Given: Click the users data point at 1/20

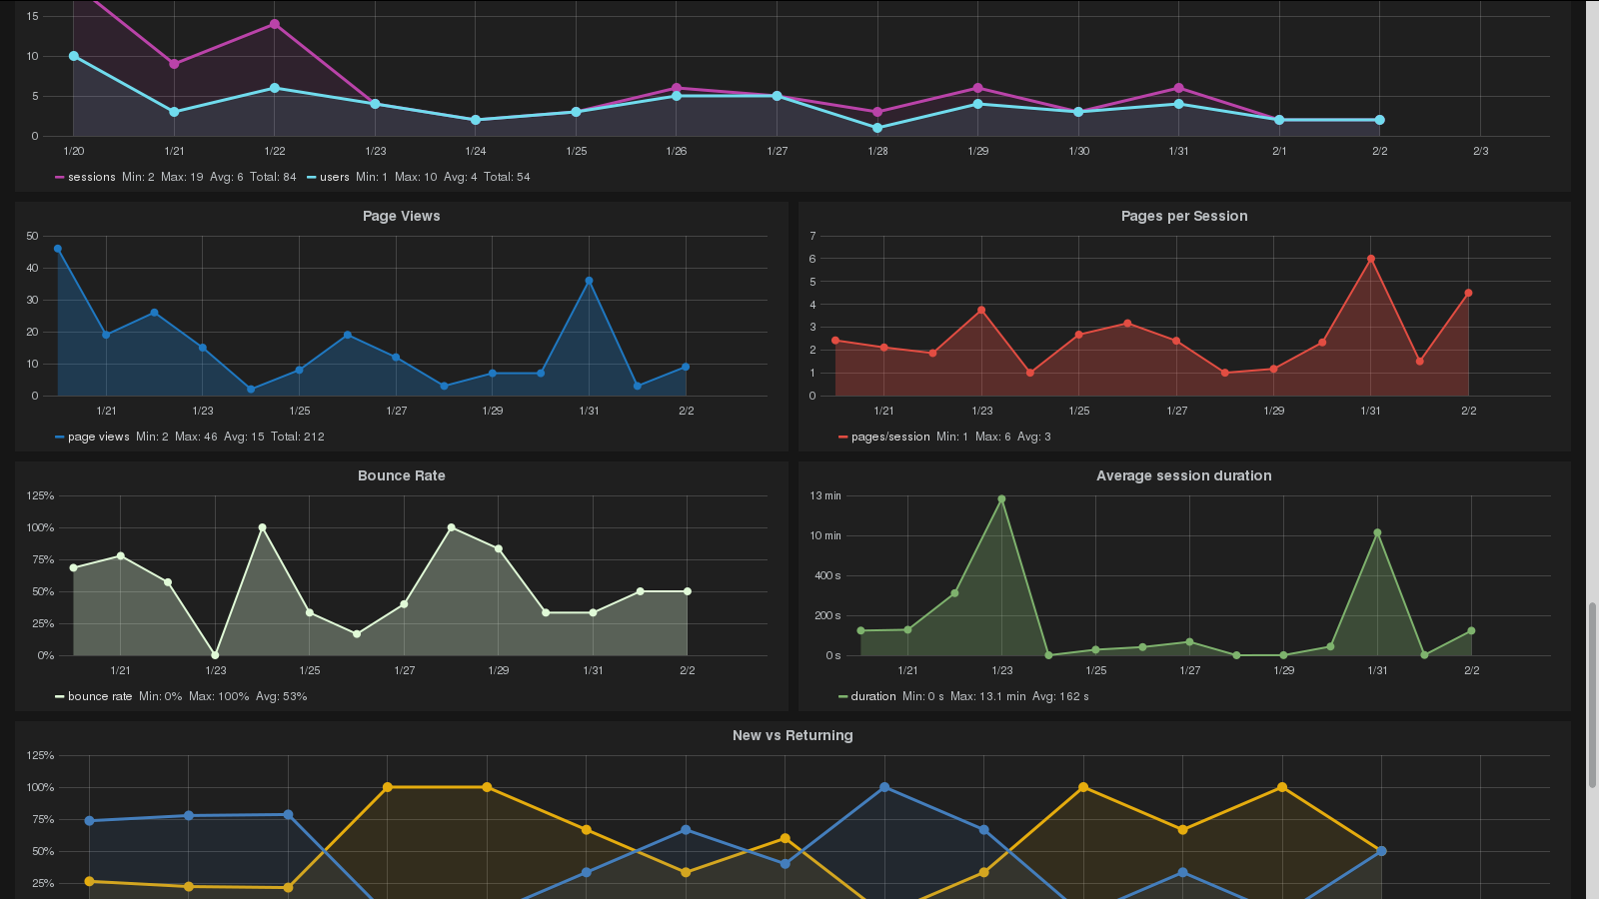Looking at the screenshot, I should point(74,56).
